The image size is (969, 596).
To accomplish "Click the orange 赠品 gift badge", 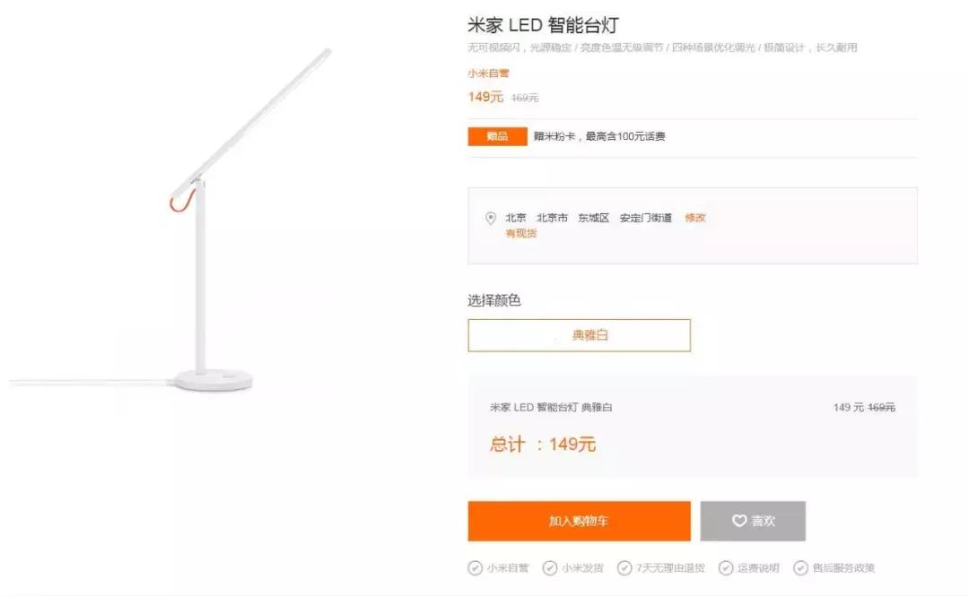I will tap(497, 135).
